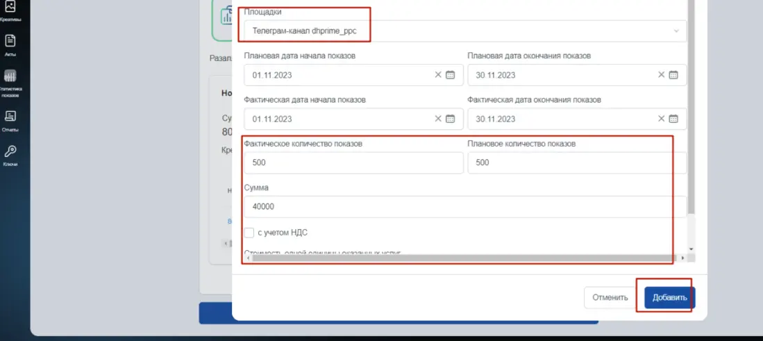Viewport: 763px width, 341px height.
Task: Open the Креативы sidebar section
Action: pos(10,12)
